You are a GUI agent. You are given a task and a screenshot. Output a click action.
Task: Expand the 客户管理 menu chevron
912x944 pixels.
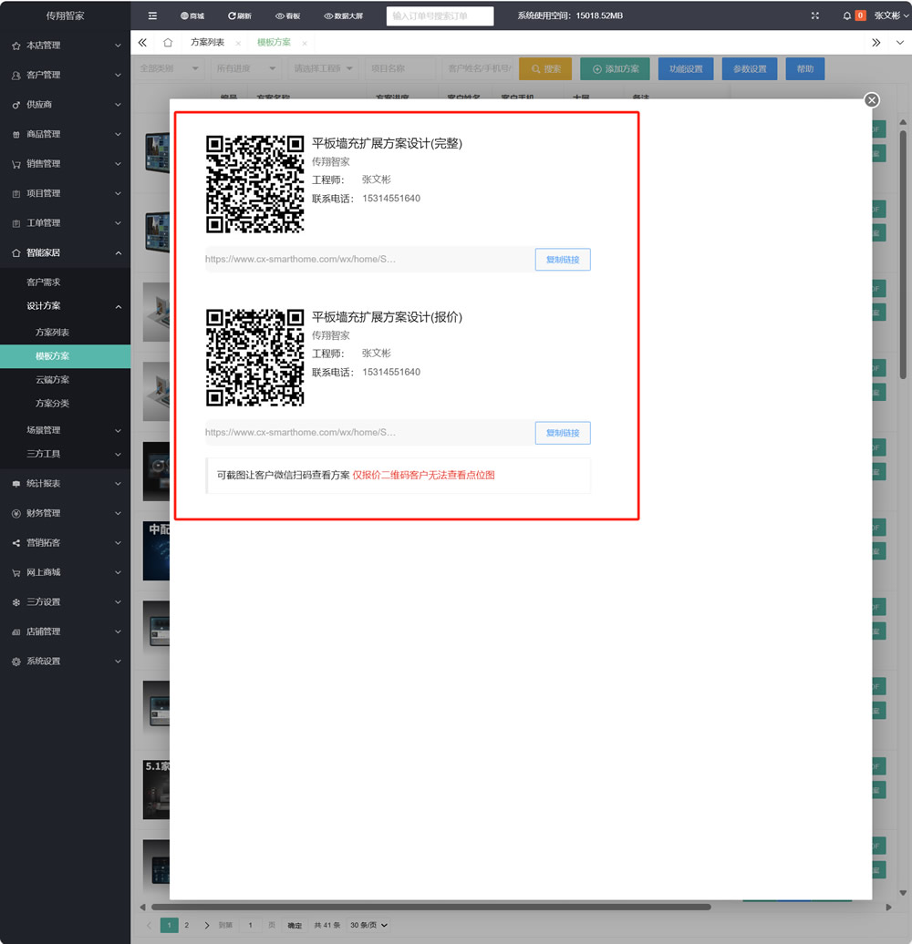[x=118, y=76]
